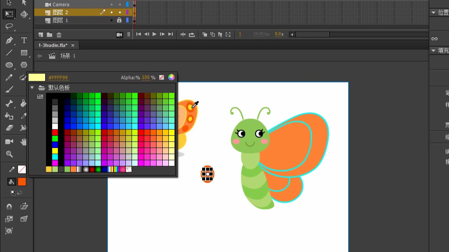Toggle visibility dot of 图层 2
The image size is (449, 252).
(111, 12)
